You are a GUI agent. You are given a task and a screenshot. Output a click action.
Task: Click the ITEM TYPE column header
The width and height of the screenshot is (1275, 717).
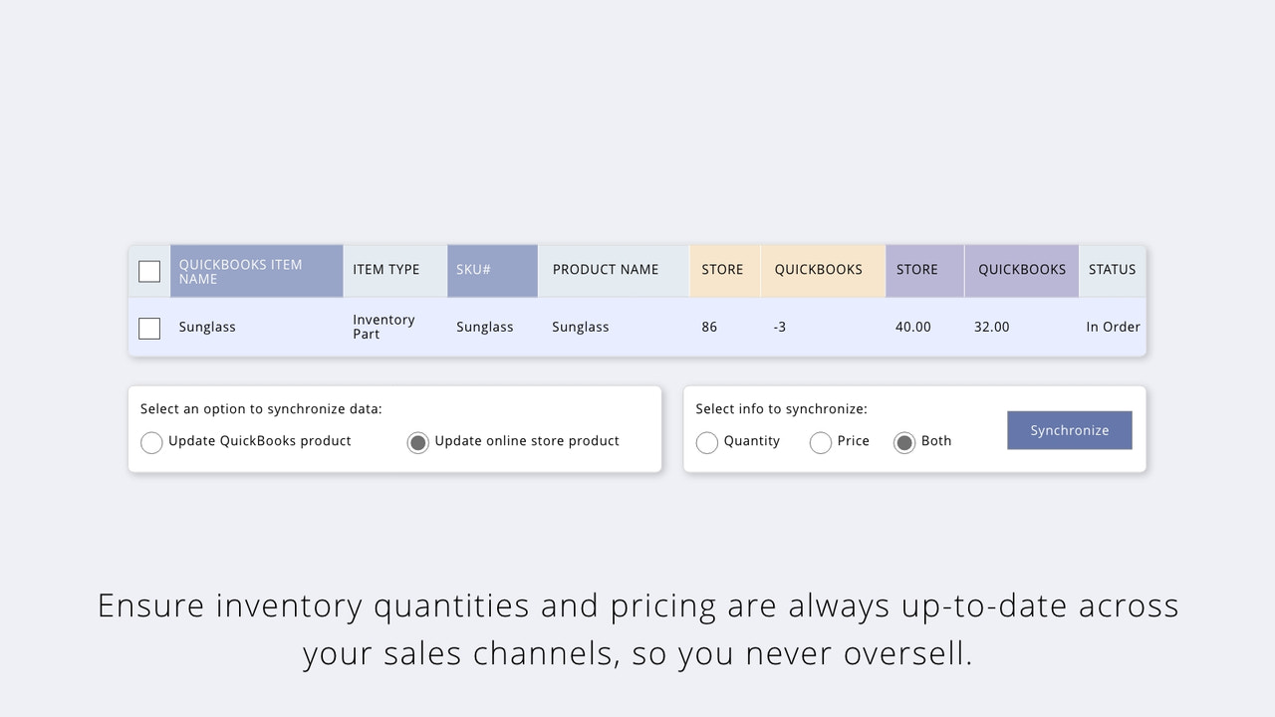[385, 270]
